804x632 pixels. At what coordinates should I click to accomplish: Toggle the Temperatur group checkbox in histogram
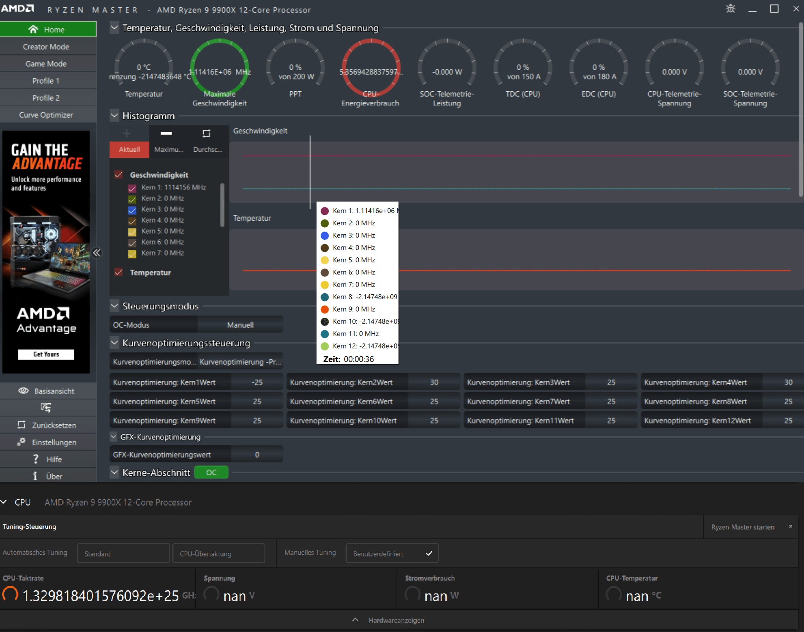119,272
